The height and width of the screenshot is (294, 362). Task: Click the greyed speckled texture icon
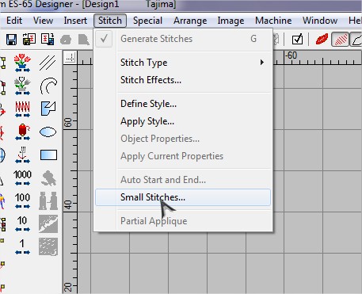click(x=48, y=246)
